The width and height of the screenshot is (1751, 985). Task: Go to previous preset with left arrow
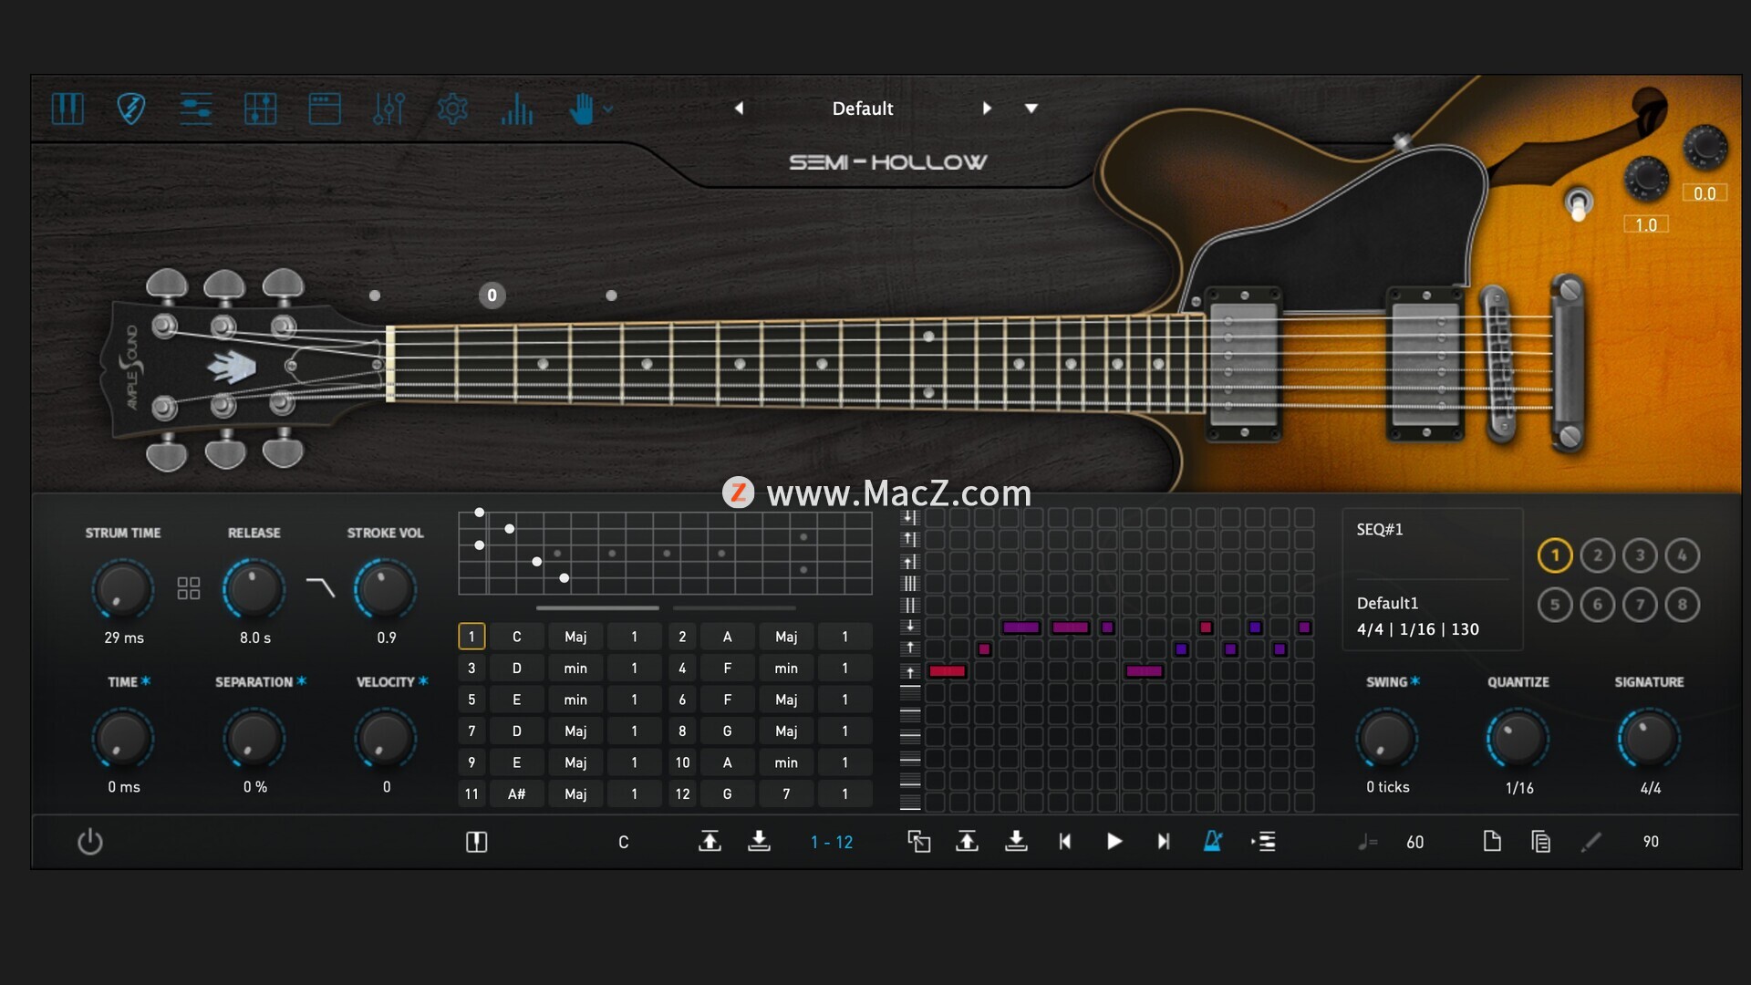(x=739, y=108)
